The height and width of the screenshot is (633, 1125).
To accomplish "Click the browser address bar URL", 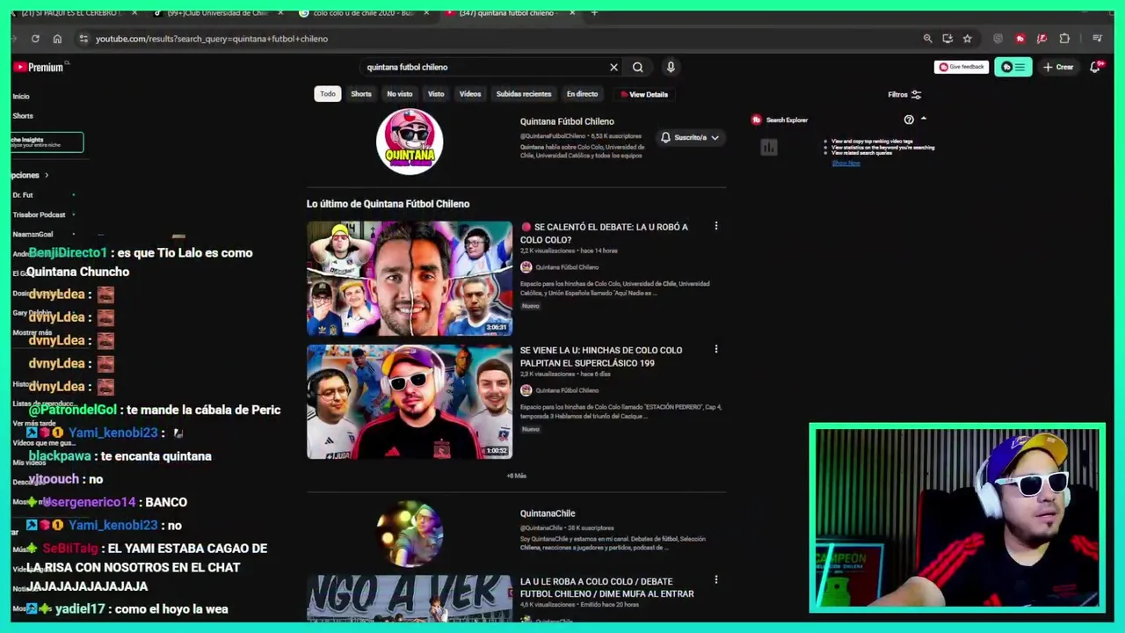I will 212,39.
